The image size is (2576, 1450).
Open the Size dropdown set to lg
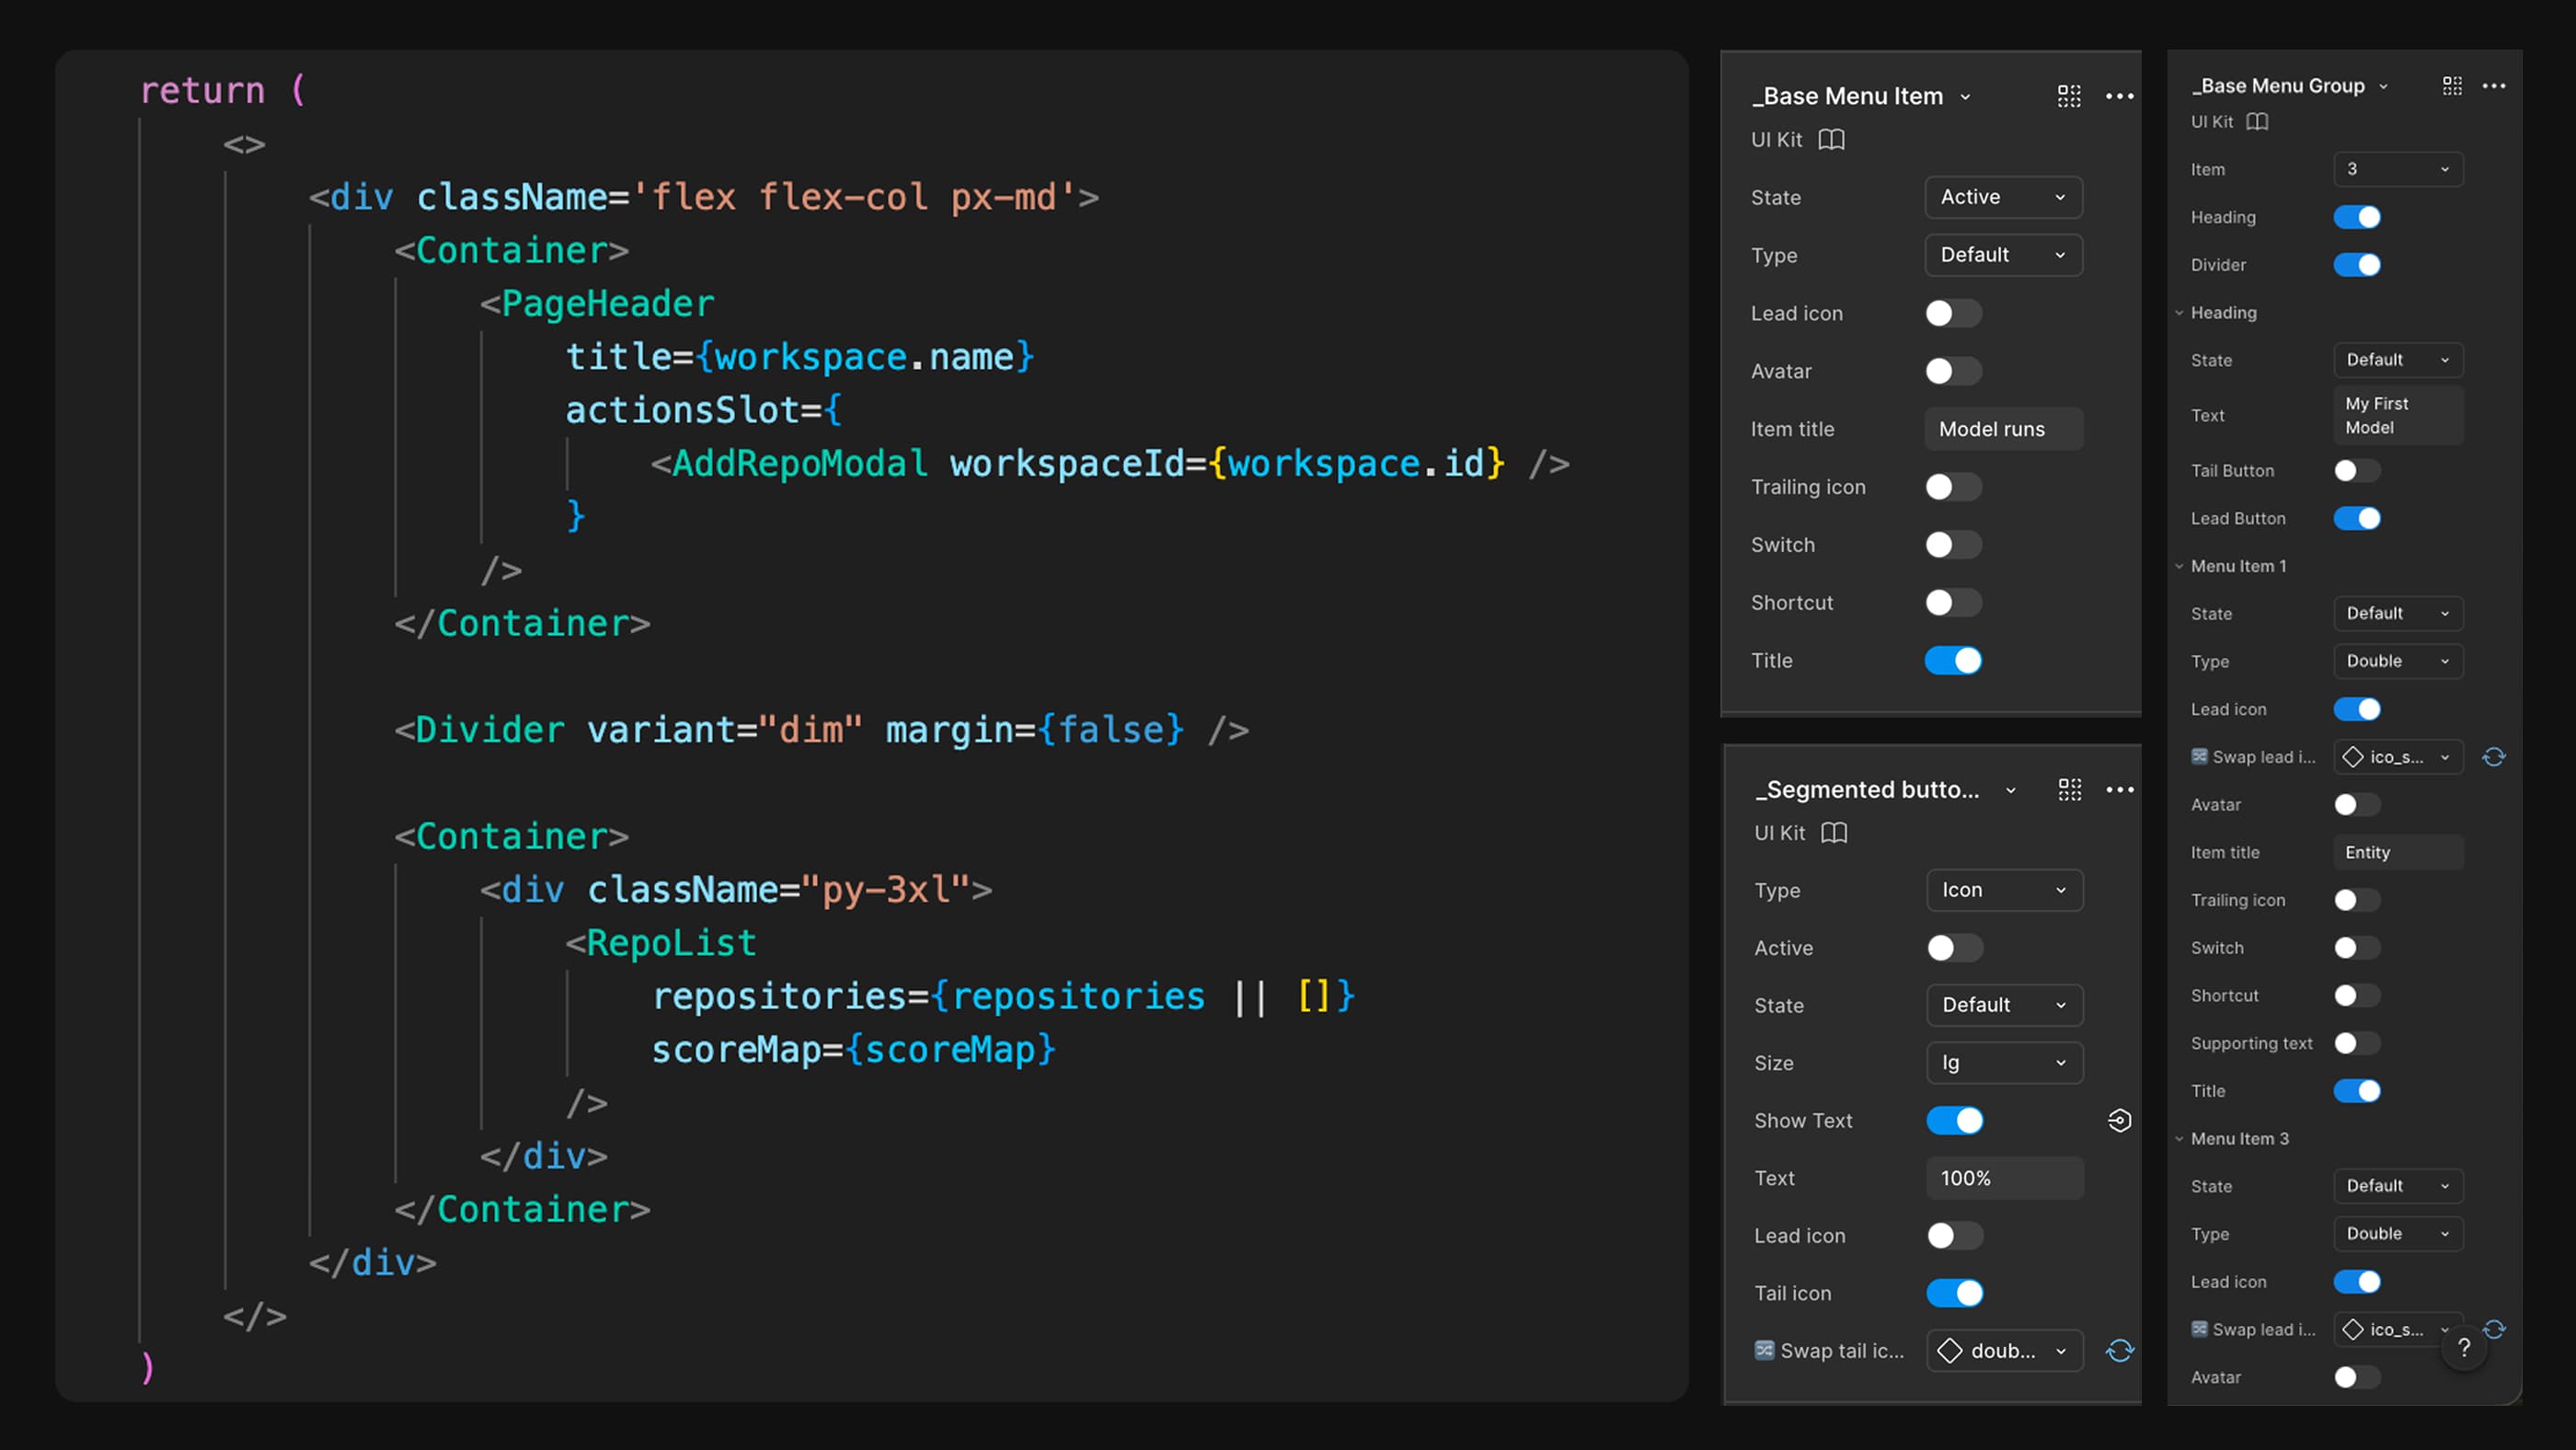click(x=2004, y=1063)
